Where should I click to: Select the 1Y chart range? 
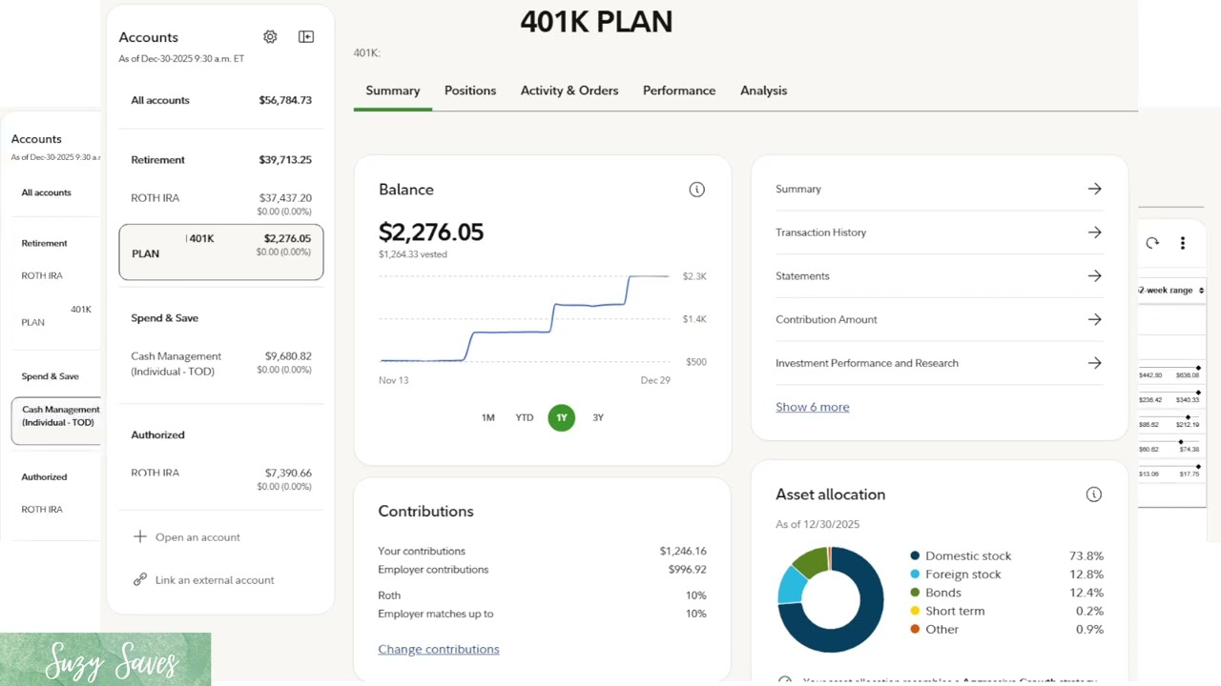click(x=562, y=417)
